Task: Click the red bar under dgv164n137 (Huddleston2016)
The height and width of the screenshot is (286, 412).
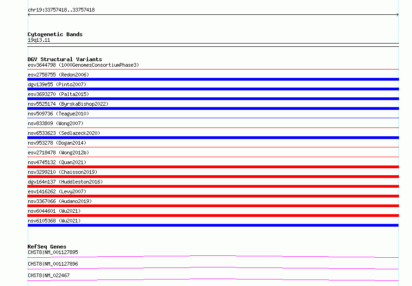Action: (213, 186)
